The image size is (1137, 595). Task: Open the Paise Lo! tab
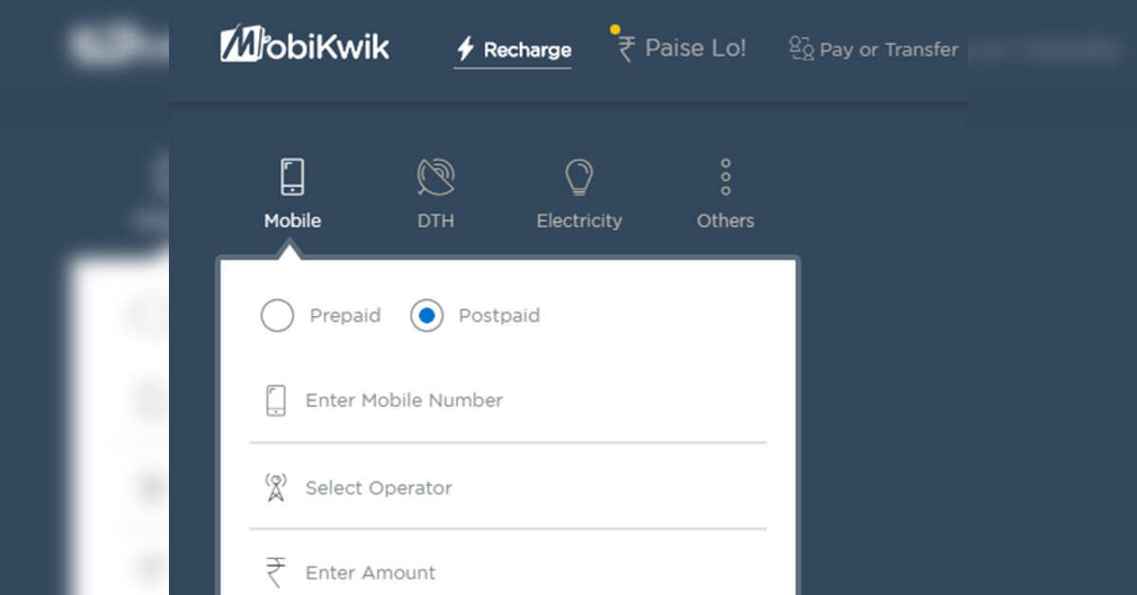695,48
